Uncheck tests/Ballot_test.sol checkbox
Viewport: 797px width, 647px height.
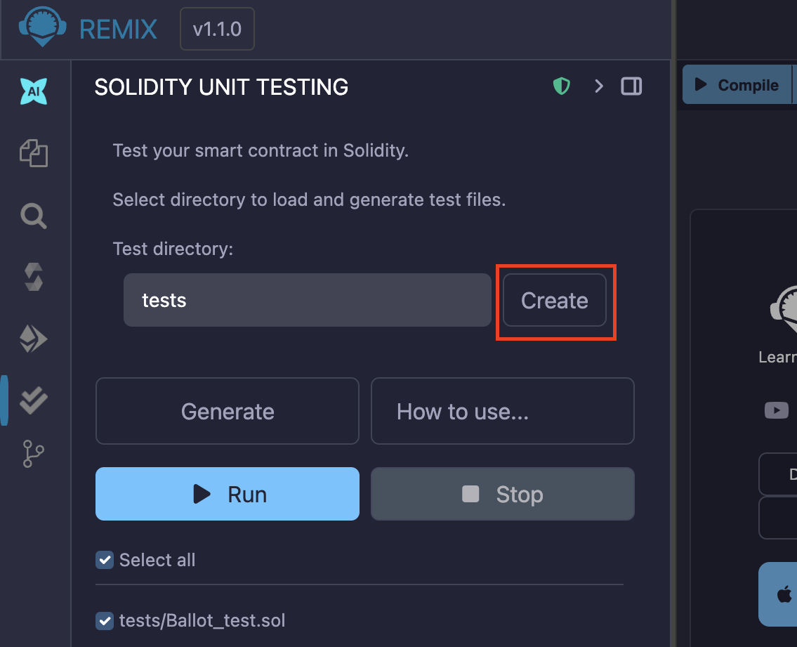(105, 620)
